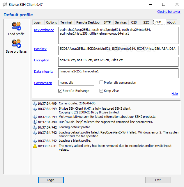Switch to the C2S tab

coord(134,22)
